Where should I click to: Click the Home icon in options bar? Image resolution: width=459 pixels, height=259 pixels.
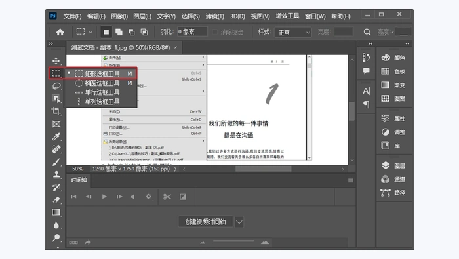(60, 32)
